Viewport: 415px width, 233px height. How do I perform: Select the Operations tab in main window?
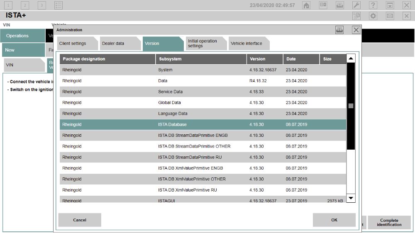click(22, 36)
